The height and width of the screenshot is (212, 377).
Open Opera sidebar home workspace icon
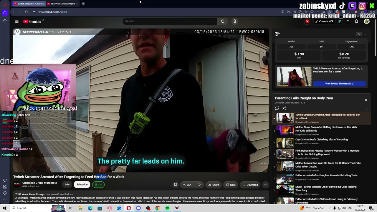[5, 13]
